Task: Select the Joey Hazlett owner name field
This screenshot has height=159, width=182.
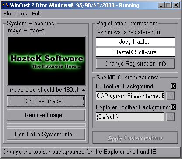Action: click(x=135, y=42)
